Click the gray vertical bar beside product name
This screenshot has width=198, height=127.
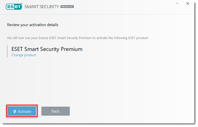coord(7,51)
